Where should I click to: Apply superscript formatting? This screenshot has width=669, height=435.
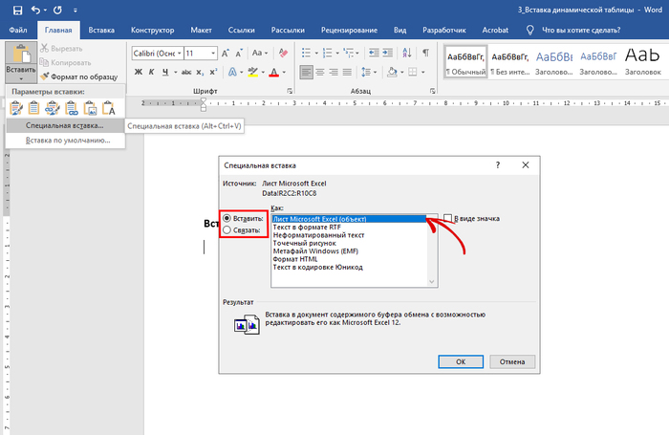point(213,72)
